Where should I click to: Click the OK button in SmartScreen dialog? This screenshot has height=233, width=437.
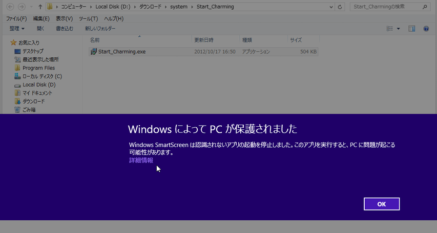[382, 204]
